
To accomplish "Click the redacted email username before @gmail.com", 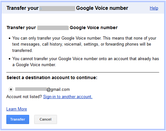I will point(31,89).
